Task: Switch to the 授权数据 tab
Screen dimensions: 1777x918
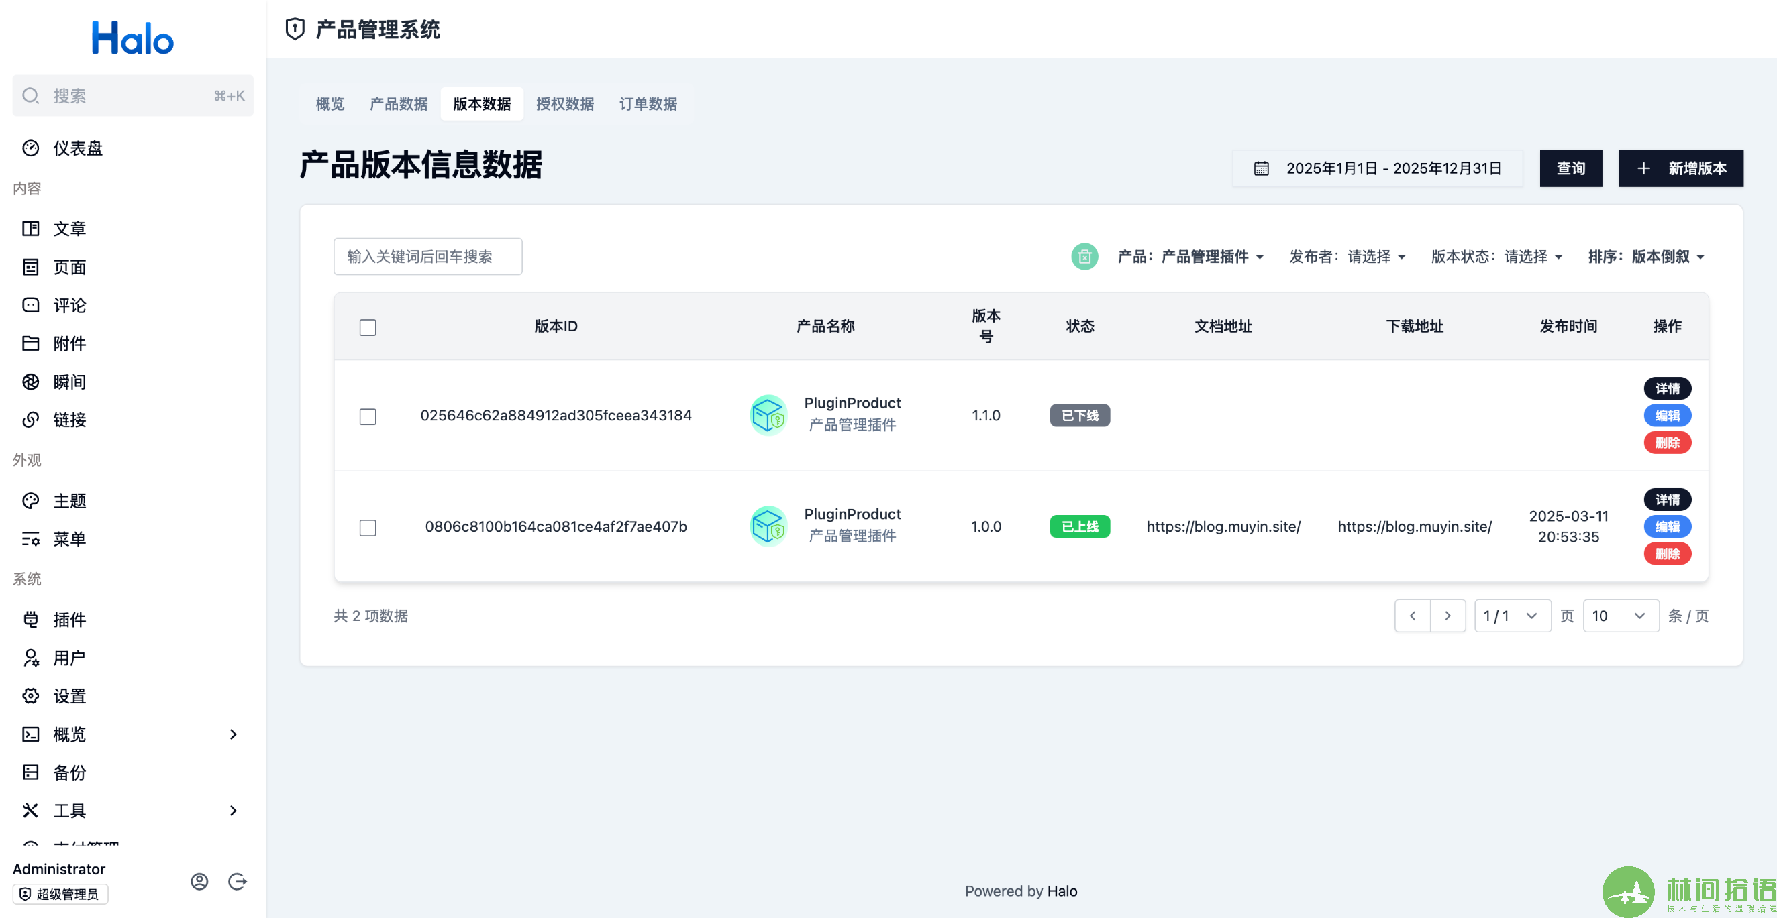Action: [564, 104]
